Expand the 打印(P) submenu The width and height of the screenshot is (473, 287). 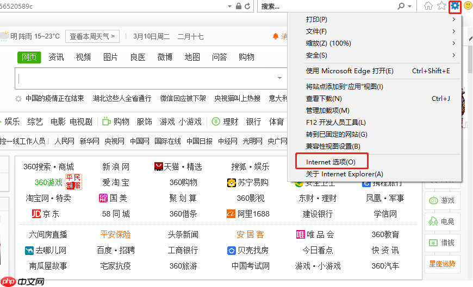pos(453,20)
